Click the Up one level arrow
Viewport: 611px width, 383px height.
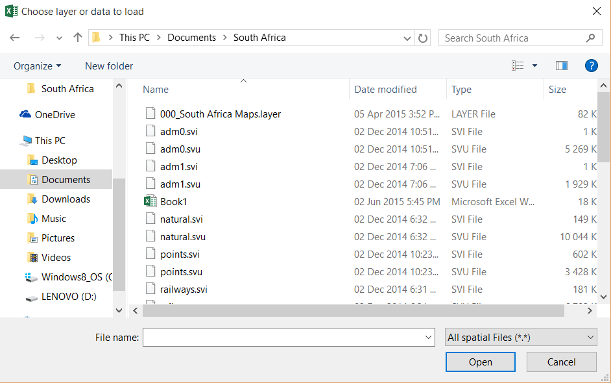click(x=78, y=38)
